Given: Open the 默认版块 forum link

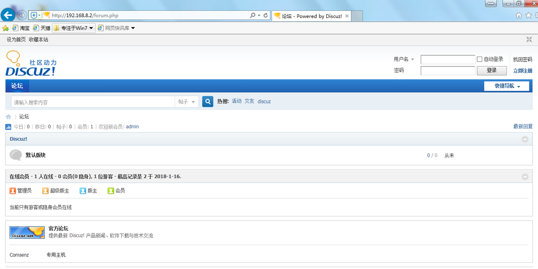Looking at the screenshot, I should pos(36,155).
